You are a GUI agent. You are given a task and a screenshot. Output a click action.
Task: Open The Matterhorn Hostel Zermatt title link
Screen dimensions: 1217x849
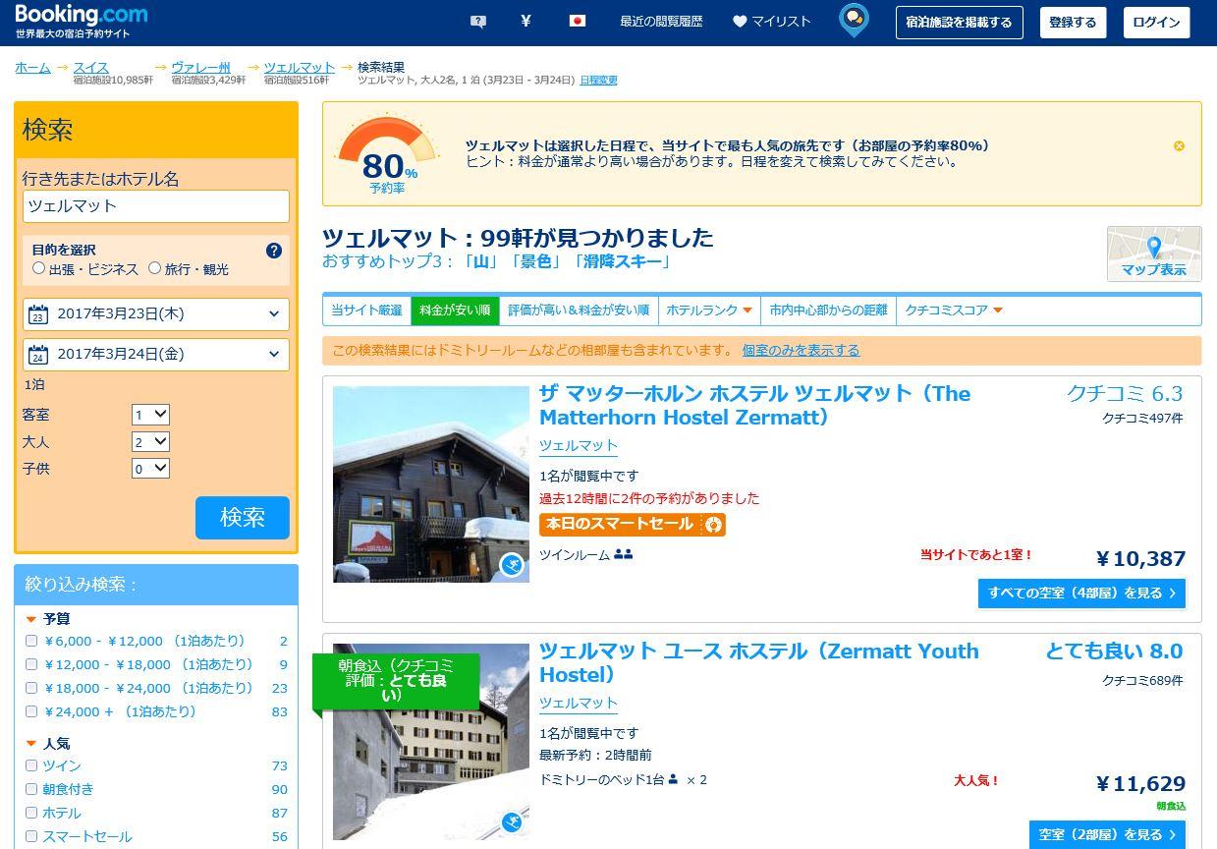coord(754,406)
